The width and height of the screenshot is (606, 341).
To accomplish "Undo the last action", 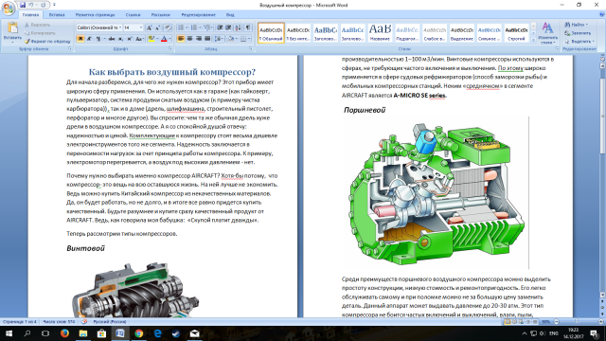I will point(31,5).
